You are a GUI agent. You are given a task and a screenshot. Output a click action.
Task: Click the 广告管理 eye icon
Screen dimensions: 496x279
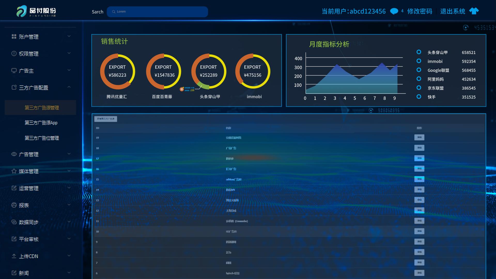point(14,154)
